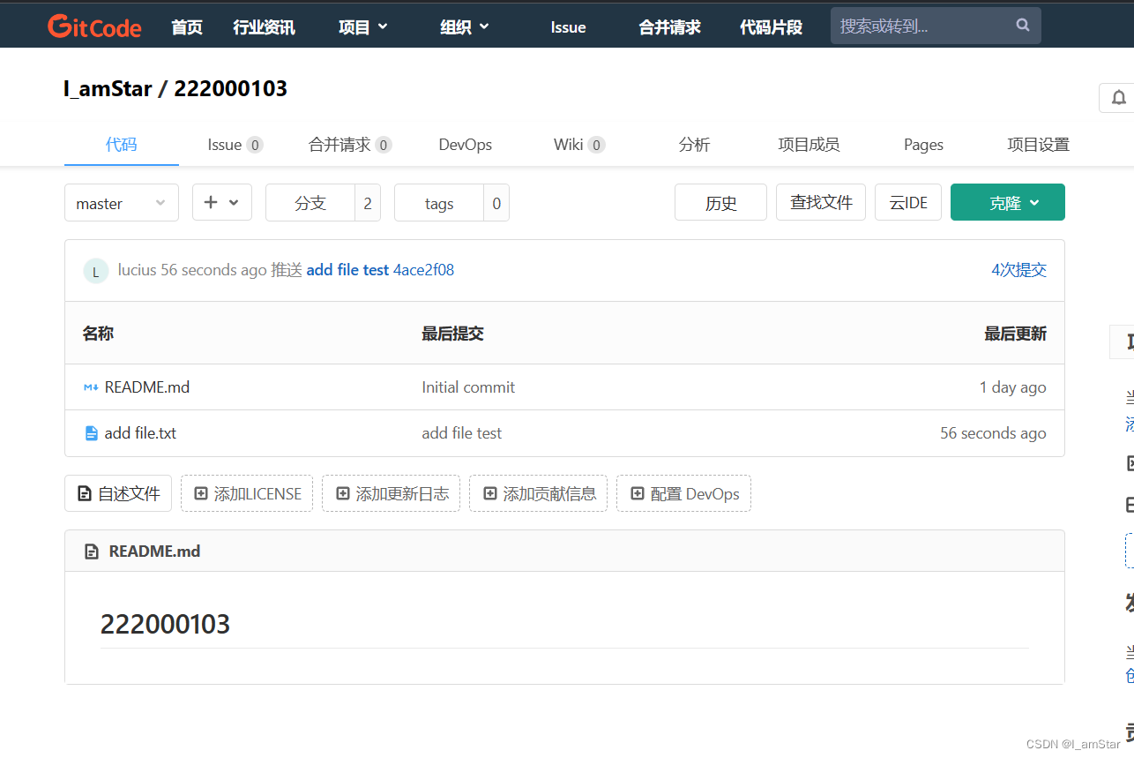This screenshot has height=758, width=1134.
Task: Click the add file test row commit message
Action: [x=461, y=433]
